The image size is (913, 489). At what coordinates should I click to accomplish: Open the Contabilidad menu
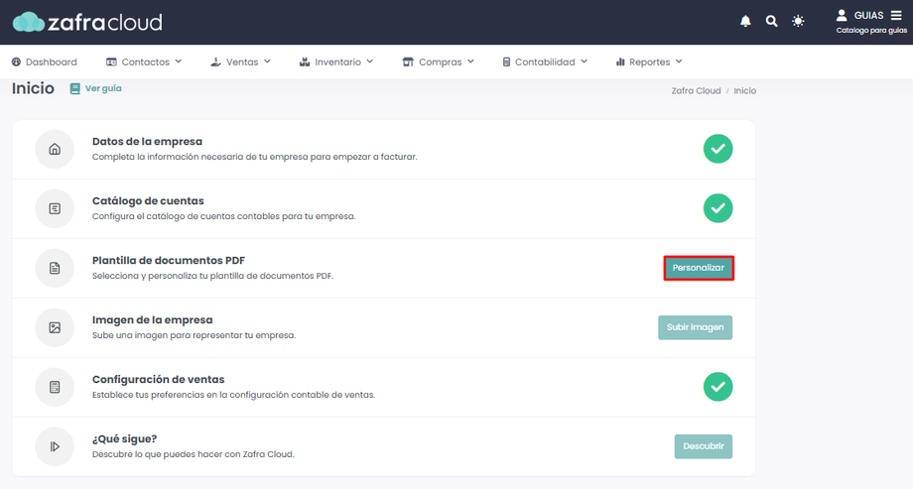point(545,61)
